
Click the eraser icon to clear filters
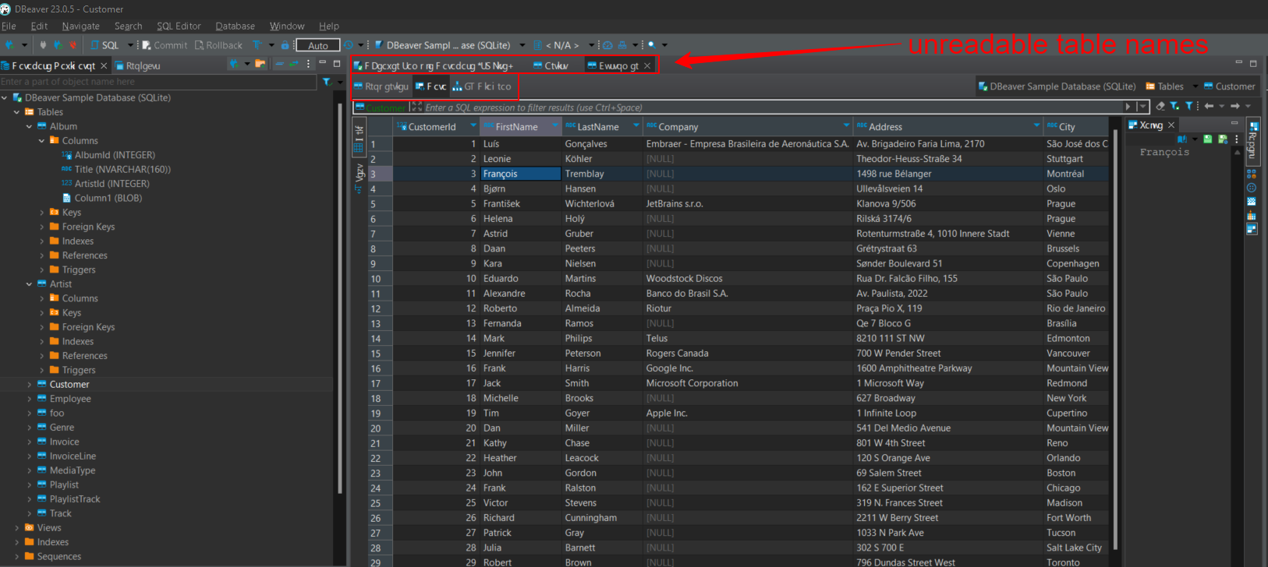point(1160,106)
